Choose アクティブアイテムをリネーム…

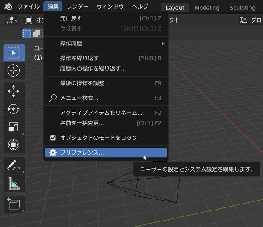point(106,113)
